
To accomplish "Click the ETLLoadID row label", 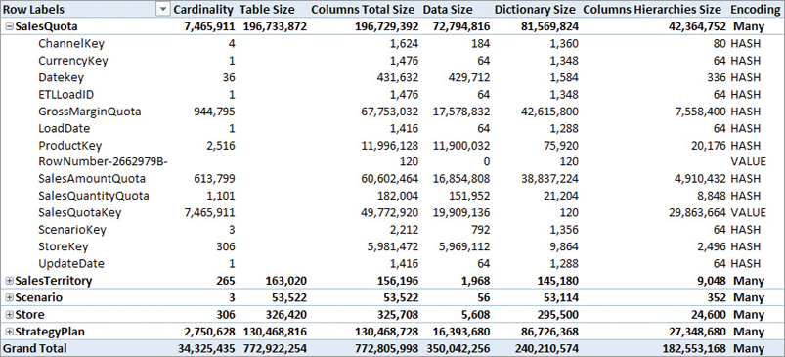I will click(x=66, y=95).
